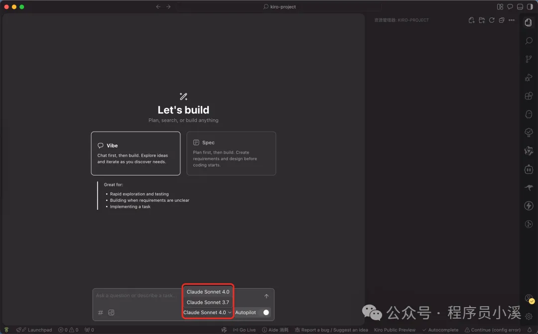Toggle the secondary sidebar layout icon
The image size is (538, 334).
click(530, 7)
